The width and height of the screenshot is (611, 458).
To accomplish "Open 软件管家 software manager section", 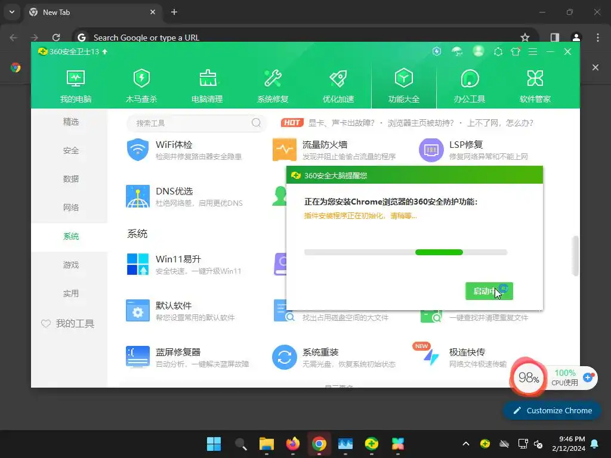I will pyautogui.click(x=535, y=86).
